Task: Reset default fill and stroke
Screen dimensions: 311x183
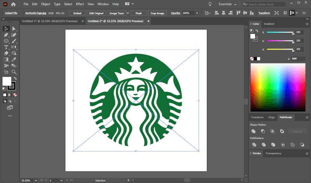Action: [x=4, y=89]
